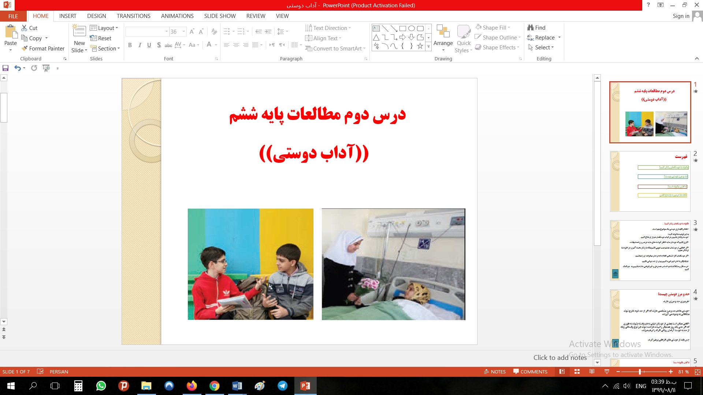Click the Find binoculars icon
Viewport: 703px width, 395px height.
530,27
